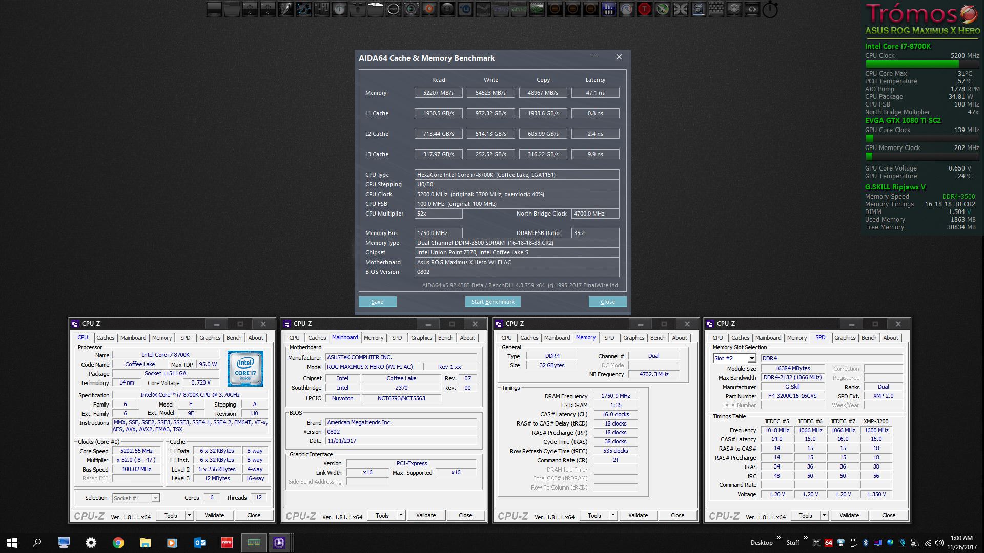Open the stopwatch icon in top dock
Viewport: 984px width, 553px height.
[x=770, y=9]
